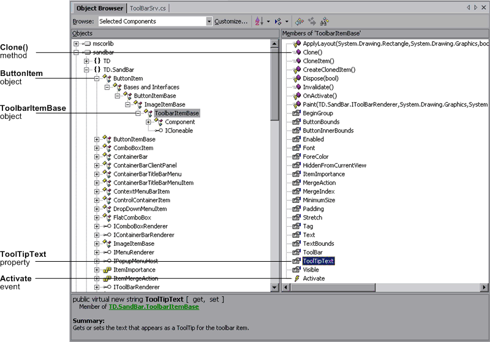Click the Members pane scroll left arrow
Viewport: 490px width, 342px height.
pos(285,287)
